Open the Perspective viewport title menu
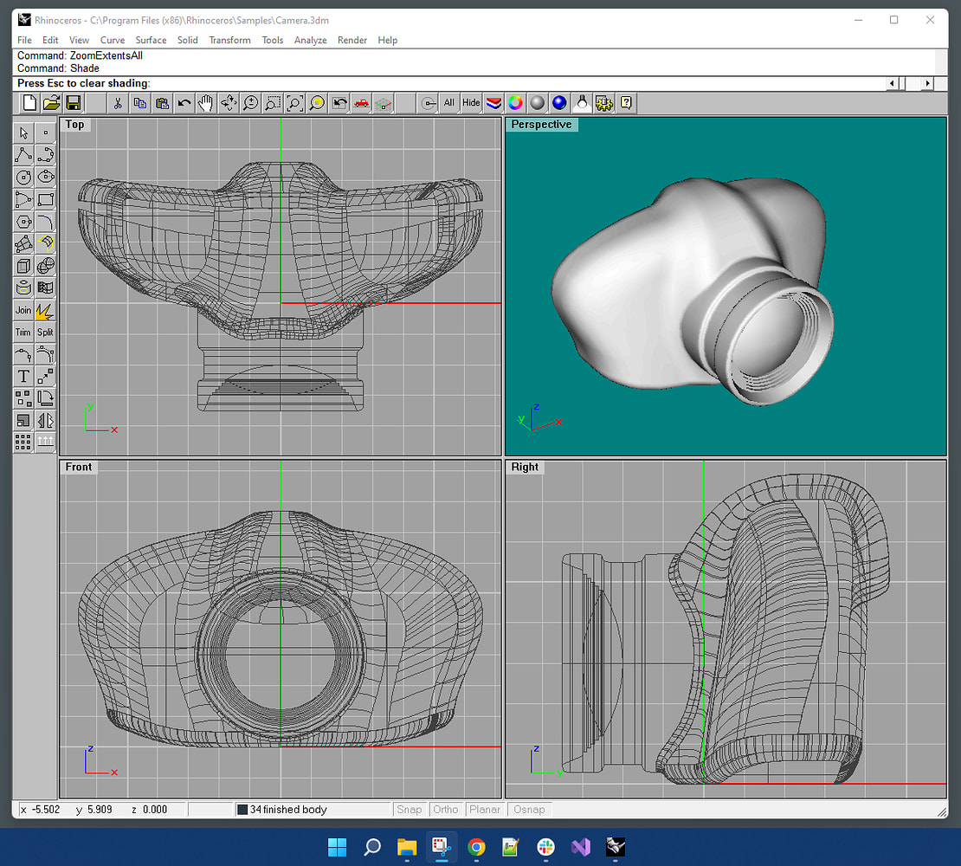The height and width of the screenshot is (866, 961). [541, 125]
